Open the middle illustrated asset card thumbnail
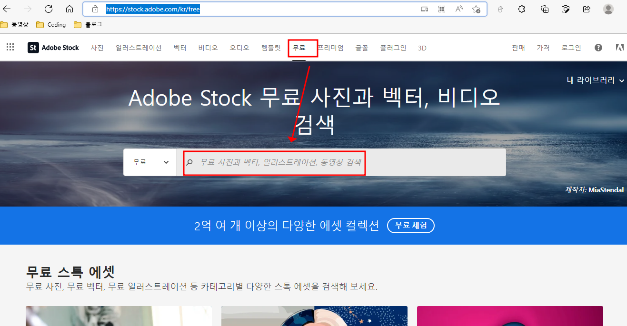 pos(314,316)
